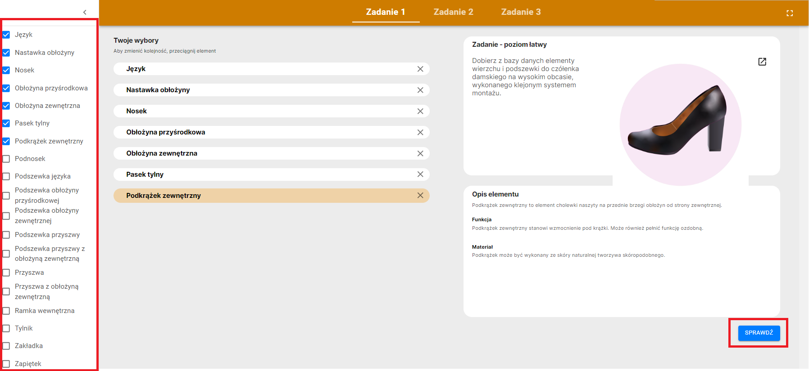Remove Język from your choices
Viewport: 809px width, 371px height.
point(420,69)
